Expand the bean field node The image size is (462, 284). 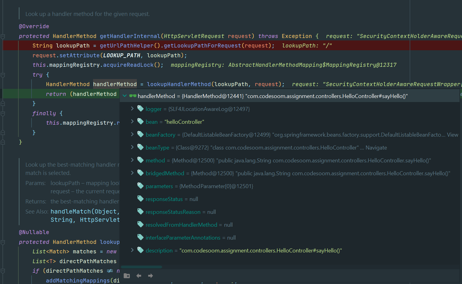[x=132, y=121]
